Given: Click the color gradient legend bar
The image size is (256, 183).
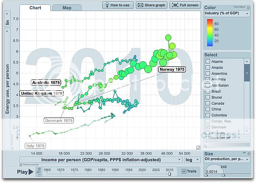Looking at the screenshot, I should (210, 33).
